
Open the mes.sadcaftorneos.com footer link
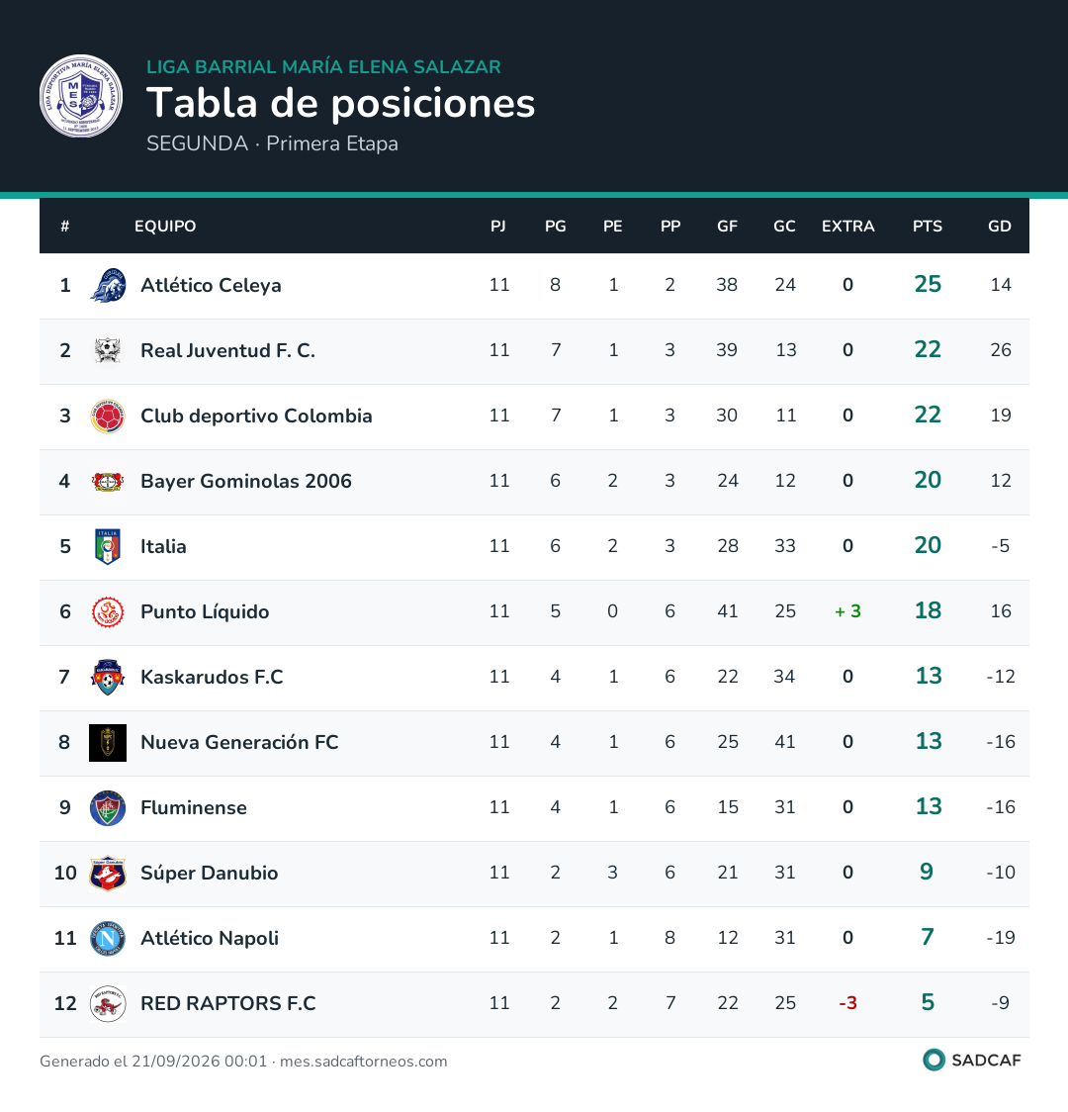click(x=364, y=1062)
